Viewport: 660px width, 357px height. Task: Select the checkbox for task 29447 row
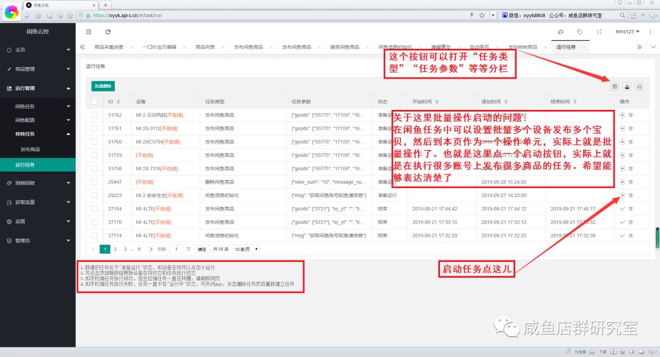(x=94, y=182)
